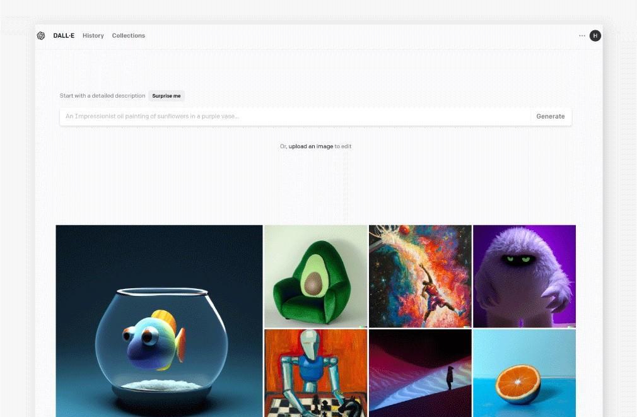Image resolution: width=637 pixels, height=417 pixels.
Task: Click the Surprise me button
Action: [x=166, y=96]
